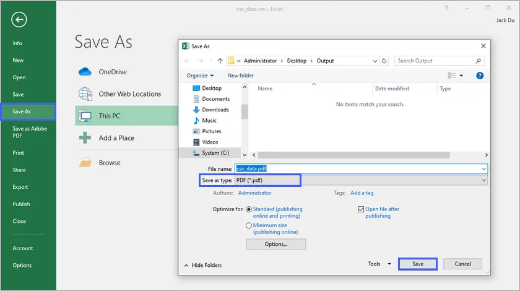This screenshot has width=520, height=291.
Task: Click the Add a Place plus icon
Action: tap(85, 137)
